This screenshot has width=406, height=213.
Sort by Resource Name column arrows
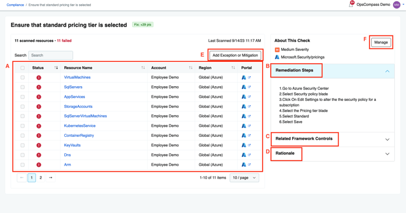tap(143, 68)
